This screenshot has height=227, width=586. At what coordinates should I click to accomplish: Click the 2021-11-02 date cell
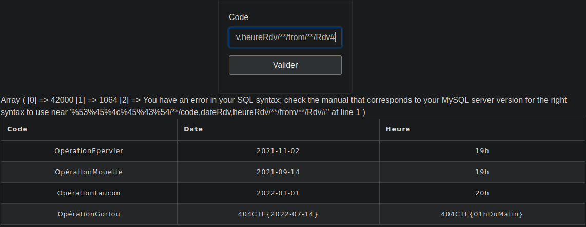click(278, 151)
